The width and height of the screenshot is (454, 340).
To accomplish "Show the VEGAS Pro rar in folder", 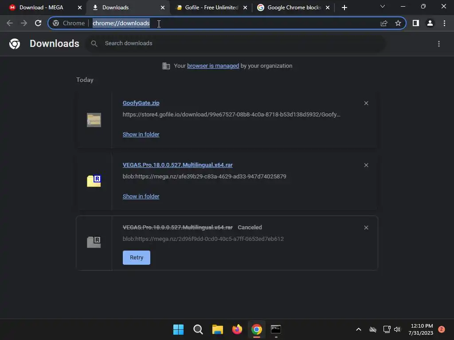I will [141, 196].
